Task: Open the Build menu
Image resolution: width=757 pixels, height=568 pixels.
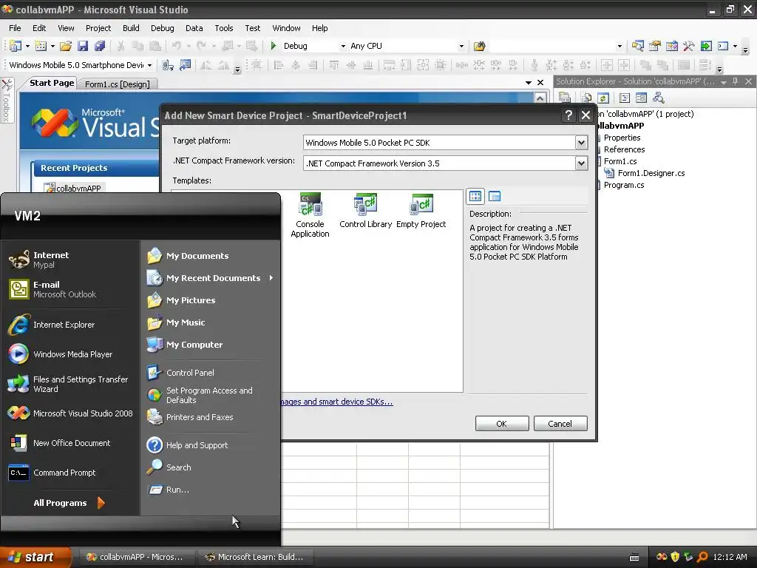Action: [x=131, y=28]
